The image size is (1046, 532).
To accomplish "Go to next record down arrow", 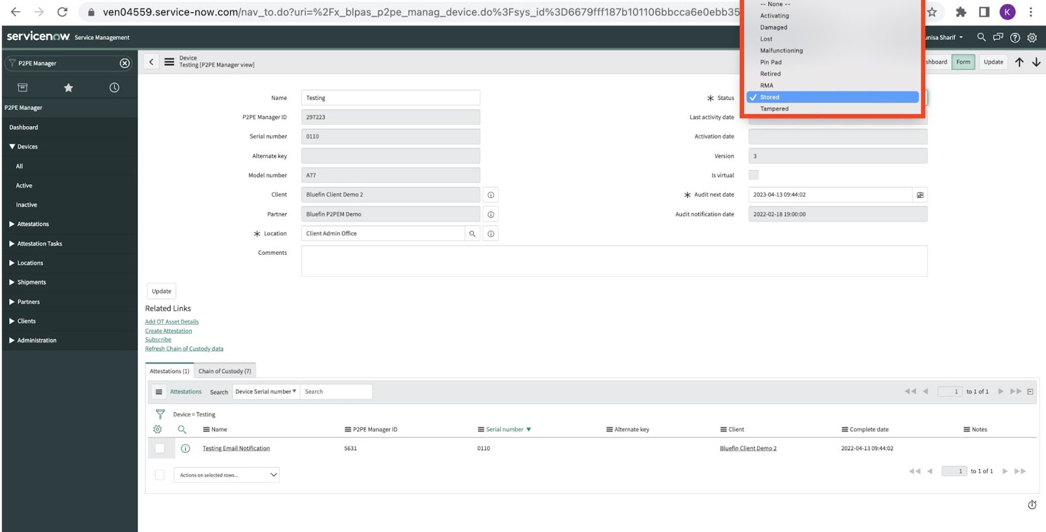I will click(1036, 62).
